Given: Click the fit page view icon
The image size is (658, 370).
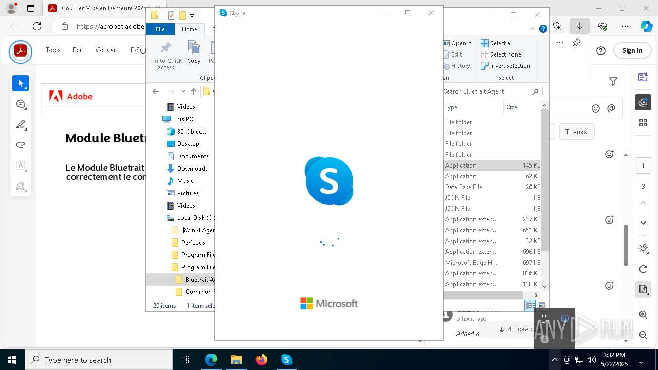Looking at the screenshot, I should coord(643,289).
